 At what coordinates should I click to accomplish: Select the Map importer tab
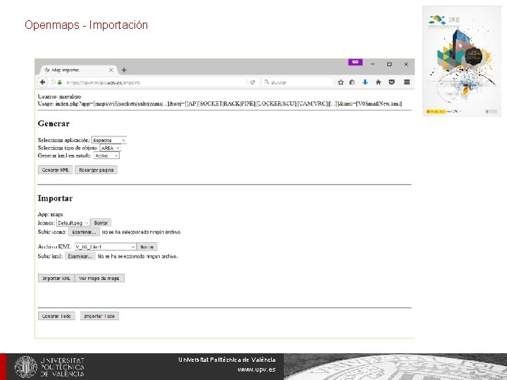pyautogui.click(x=77, y=70)
